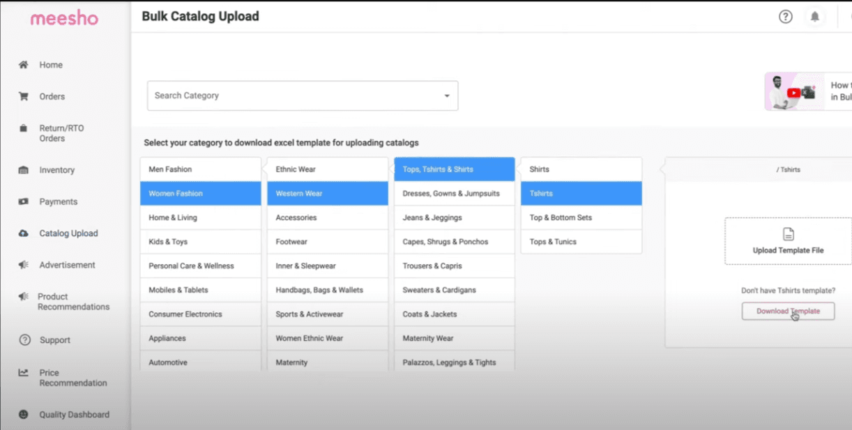Expand the Kids & Toys category
852x430 pixels.
point(200,241)
